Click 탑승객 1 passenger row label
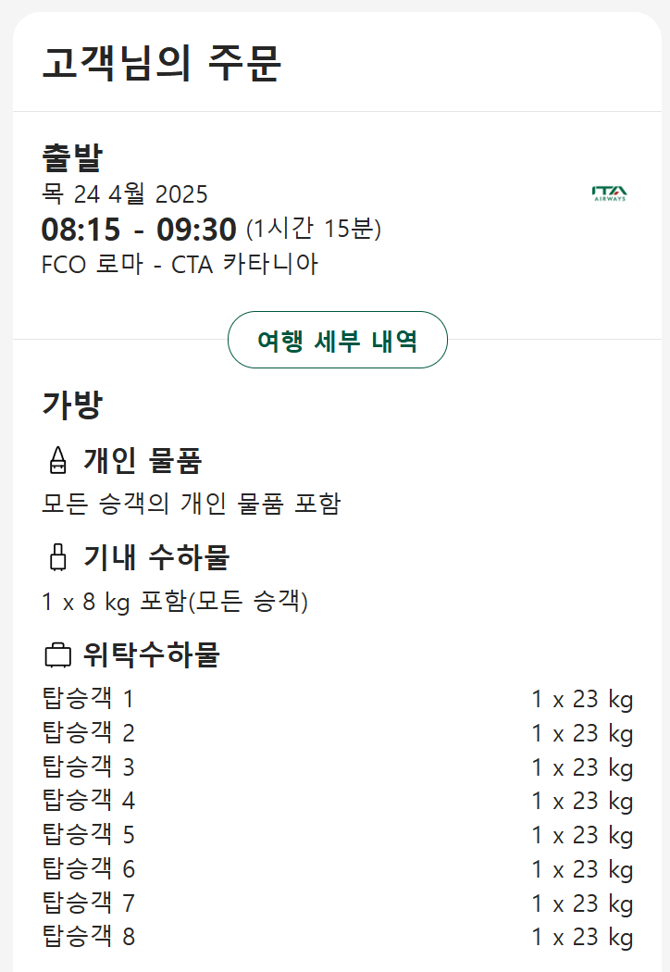 (89, 699)
